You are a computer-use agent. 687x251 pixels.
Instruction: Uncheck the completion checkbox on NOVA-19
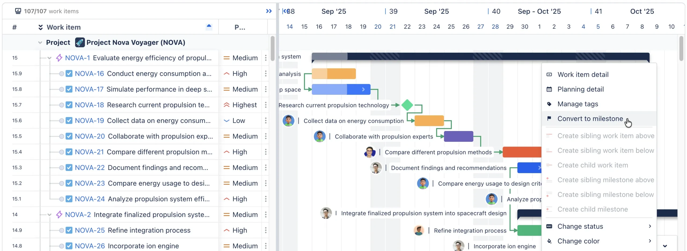(x=69, y=120)
